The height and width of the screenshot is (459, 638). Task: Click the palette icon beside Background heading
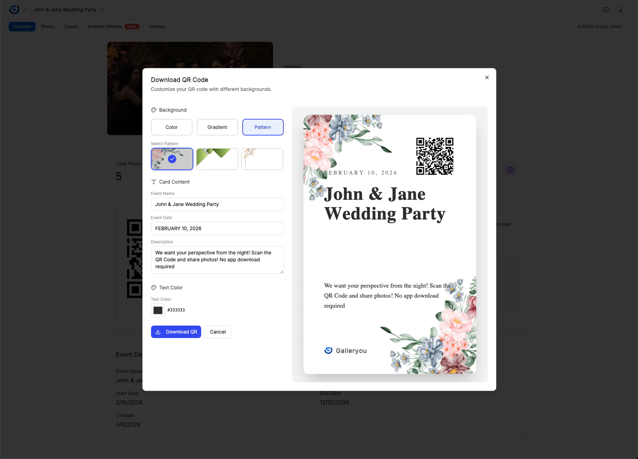154,110
